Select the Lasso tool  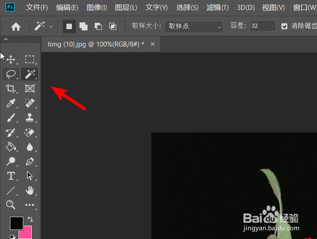pyautogui.click(x=11, y=74)
